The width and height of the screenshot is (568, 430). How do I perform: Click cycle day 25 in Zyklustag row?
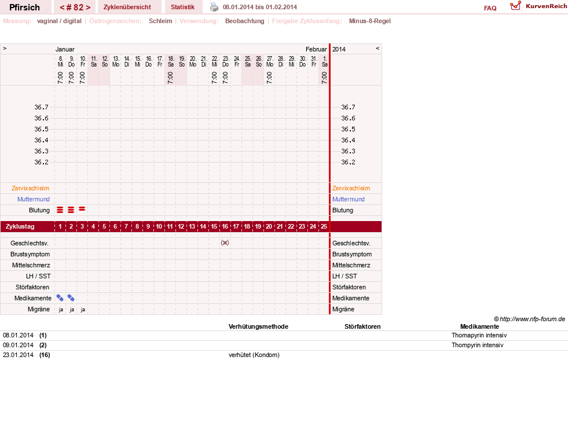click(324, 227)
